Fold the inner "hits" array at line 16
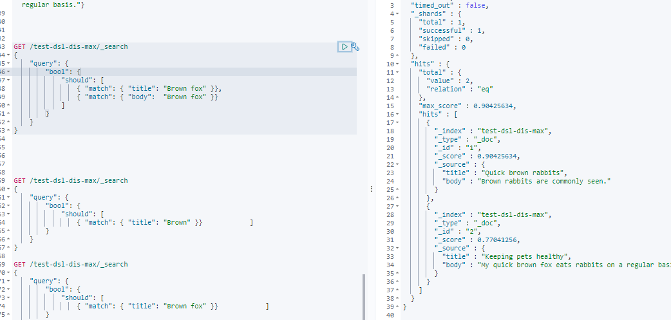Screen dimensions: 671x320 tap(399, 115)
